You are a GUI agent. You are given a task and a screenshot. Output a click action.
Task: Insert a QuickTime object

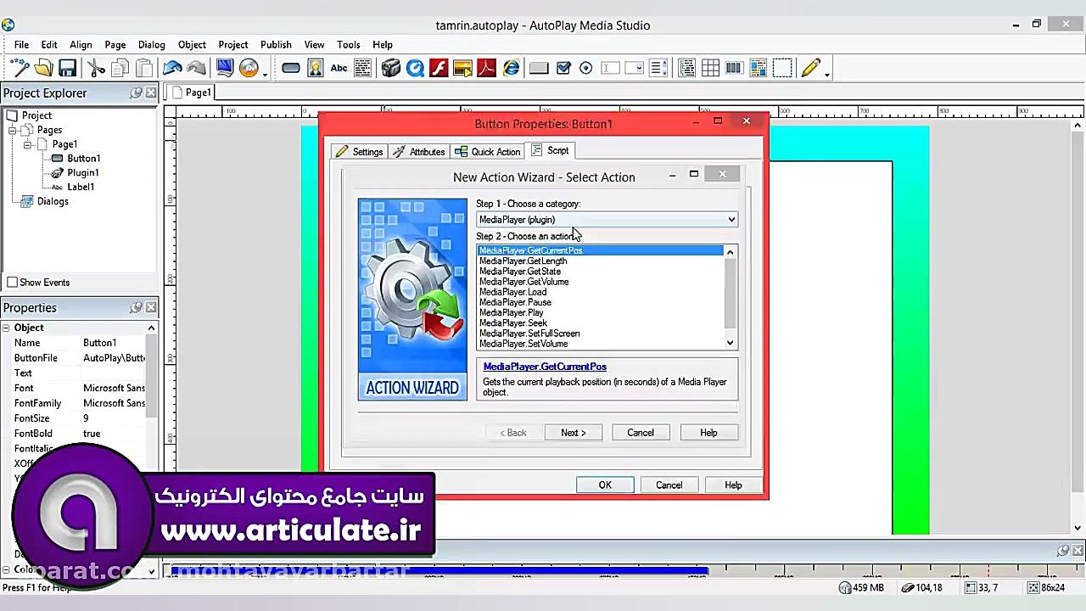tap(413, 68)
